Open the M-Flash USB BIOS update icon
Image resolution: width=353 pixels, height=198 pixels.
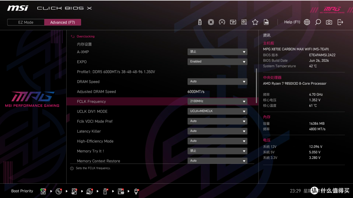pyautogui.click(x=200, y=22)
